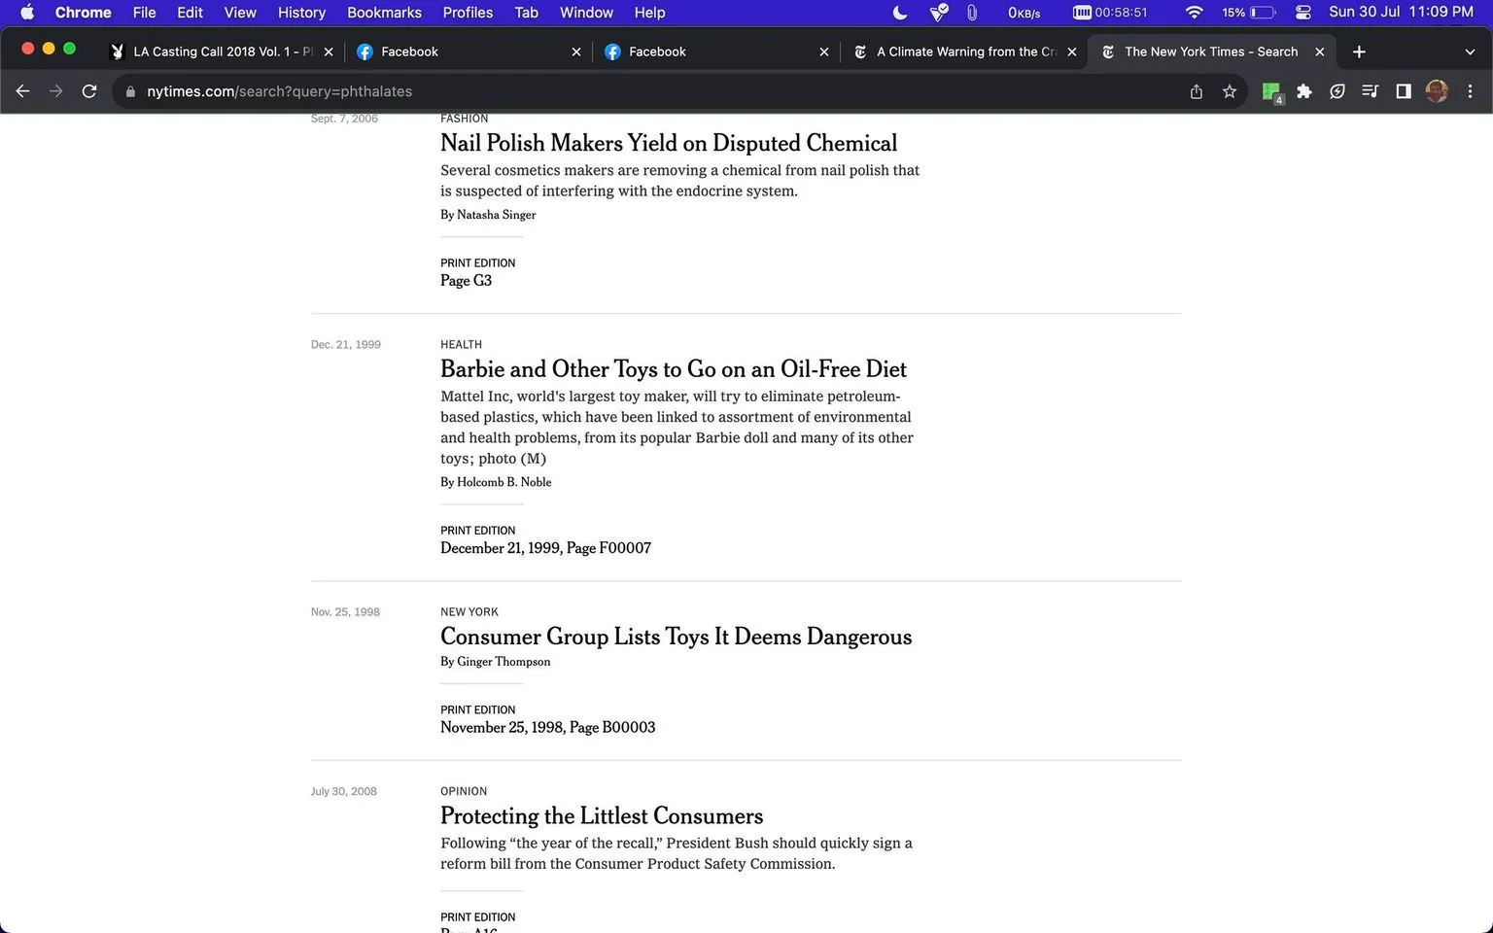Screen dimensions: 1493x933
Task: Click the byline By Ginger Thompson
Action: [x=496, y=662]
